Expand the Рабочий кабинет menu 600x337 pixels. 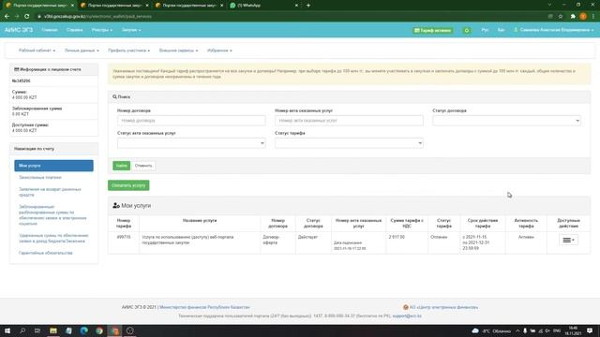[37, 51]
